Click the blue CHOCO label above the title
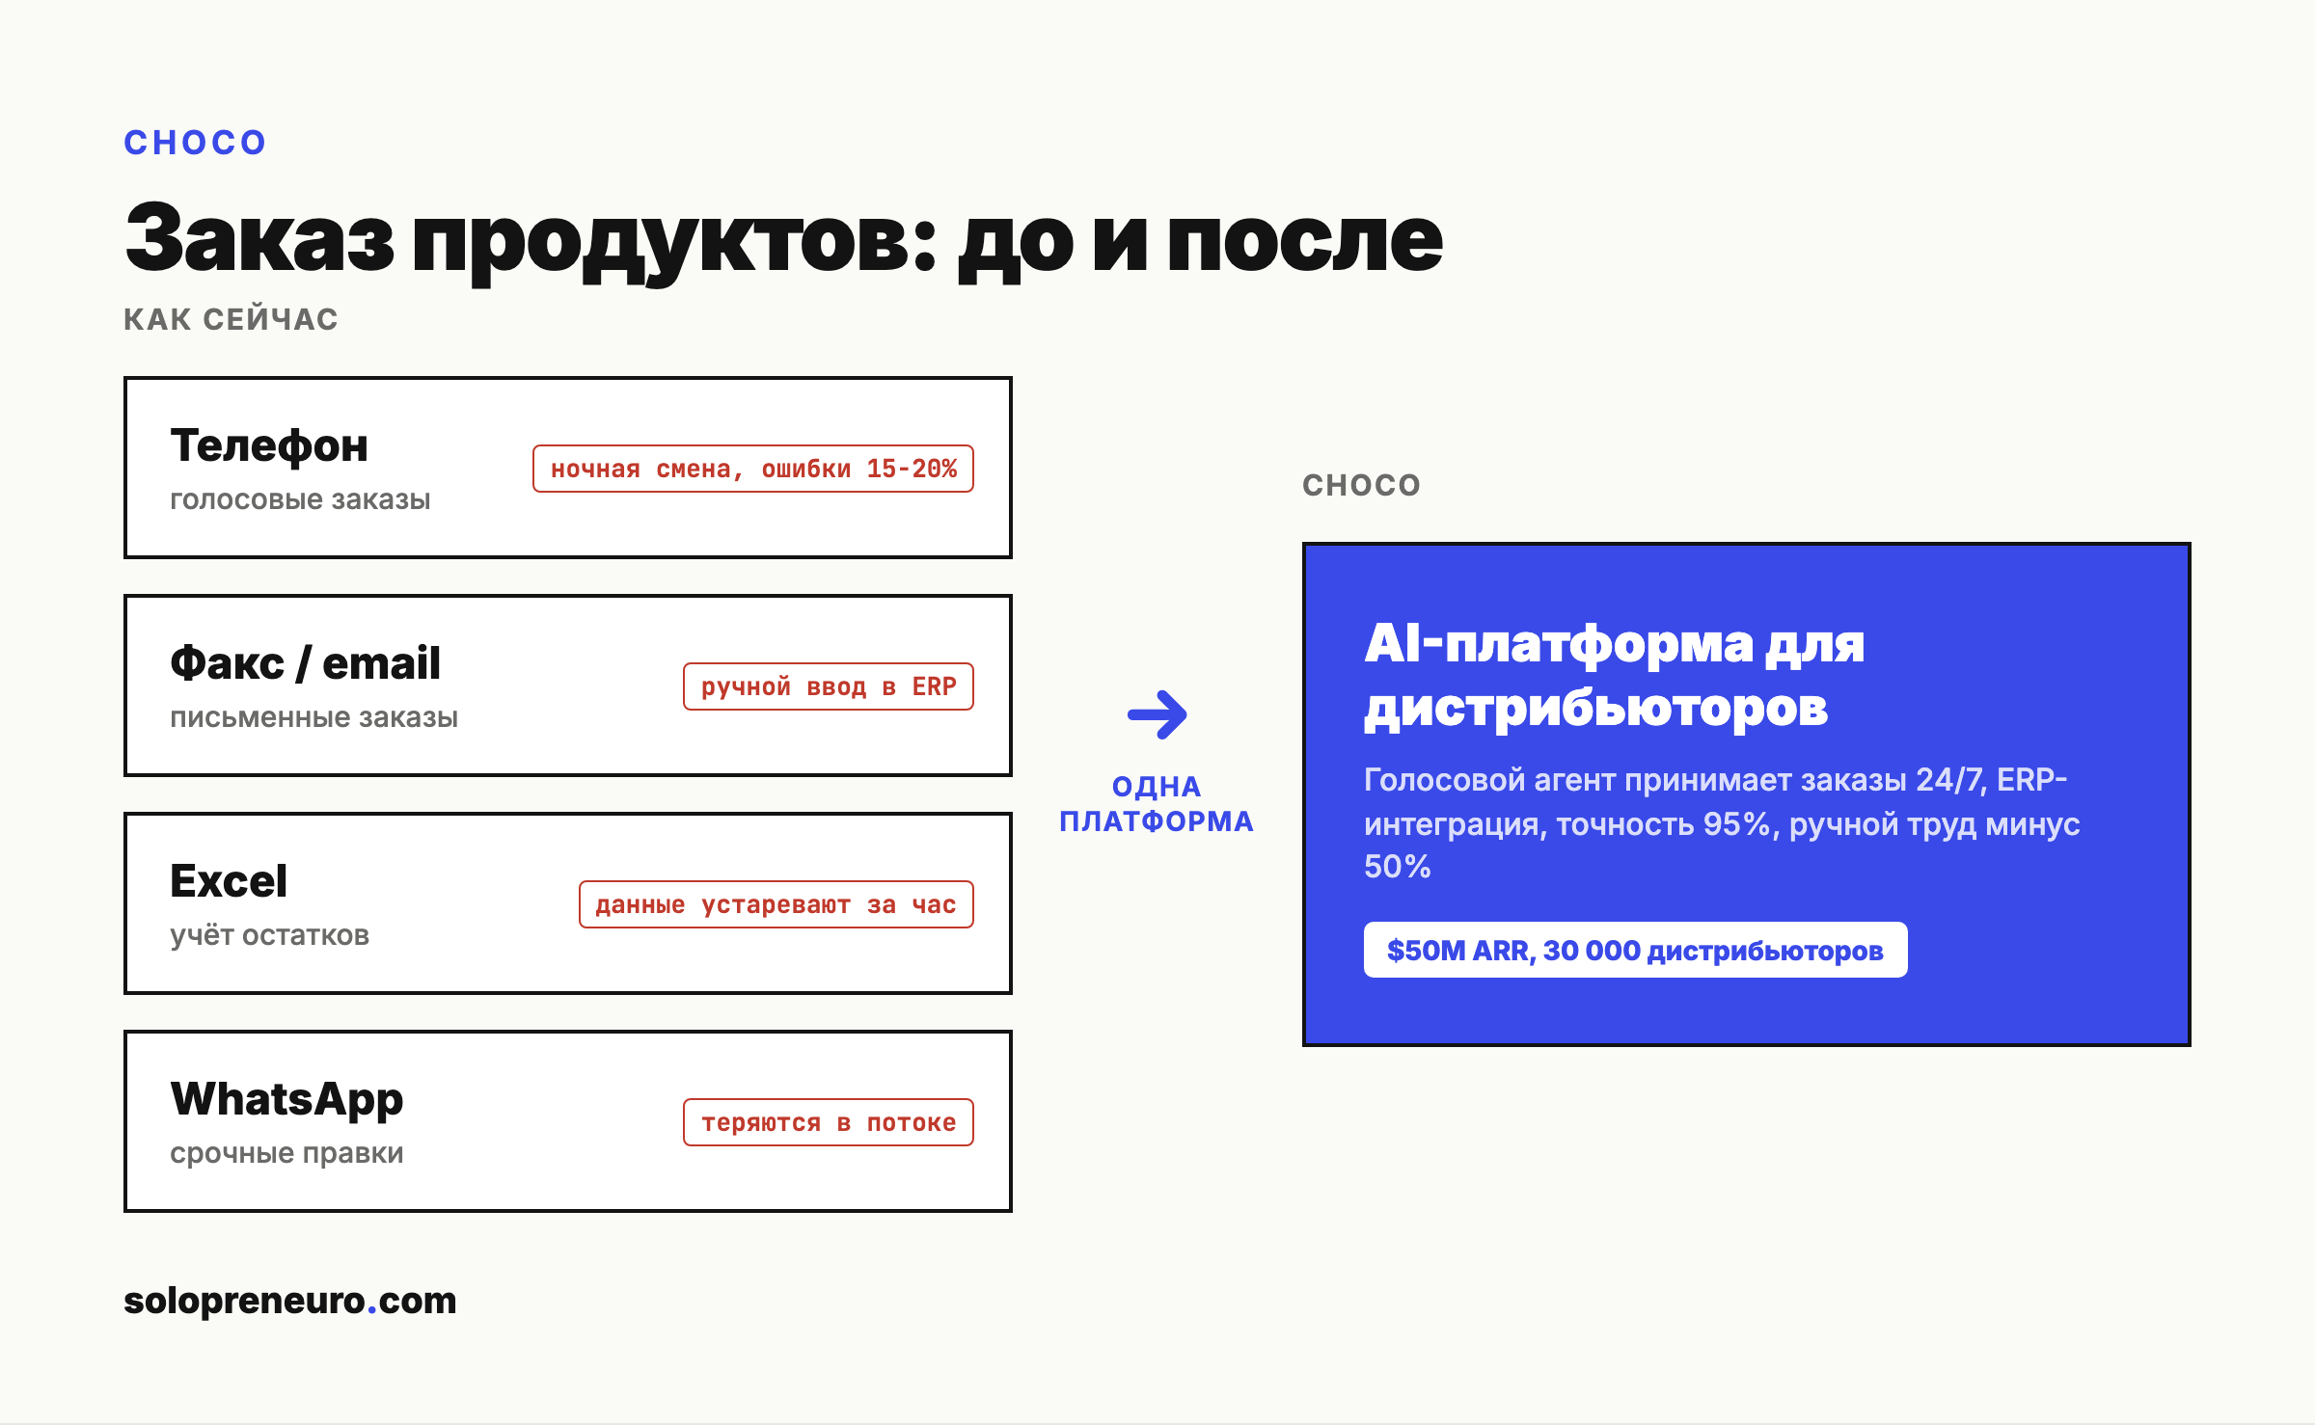Viewport: 2315px width, 1425px height. pyautogui.click(x=195, y=143)
